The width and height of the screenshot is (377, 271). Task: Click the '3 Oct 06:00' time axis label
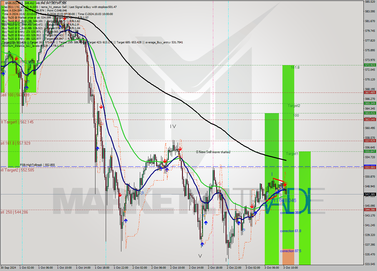click(272, 268)
